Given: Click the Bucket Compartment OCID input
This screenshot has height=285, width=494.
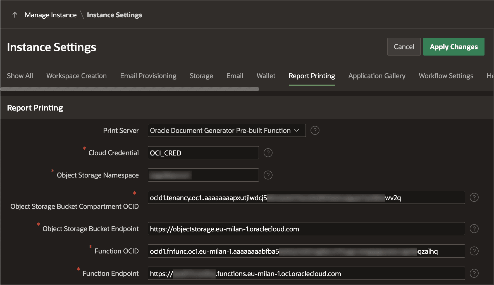Looking at the screenshot, I should [306, 197].
